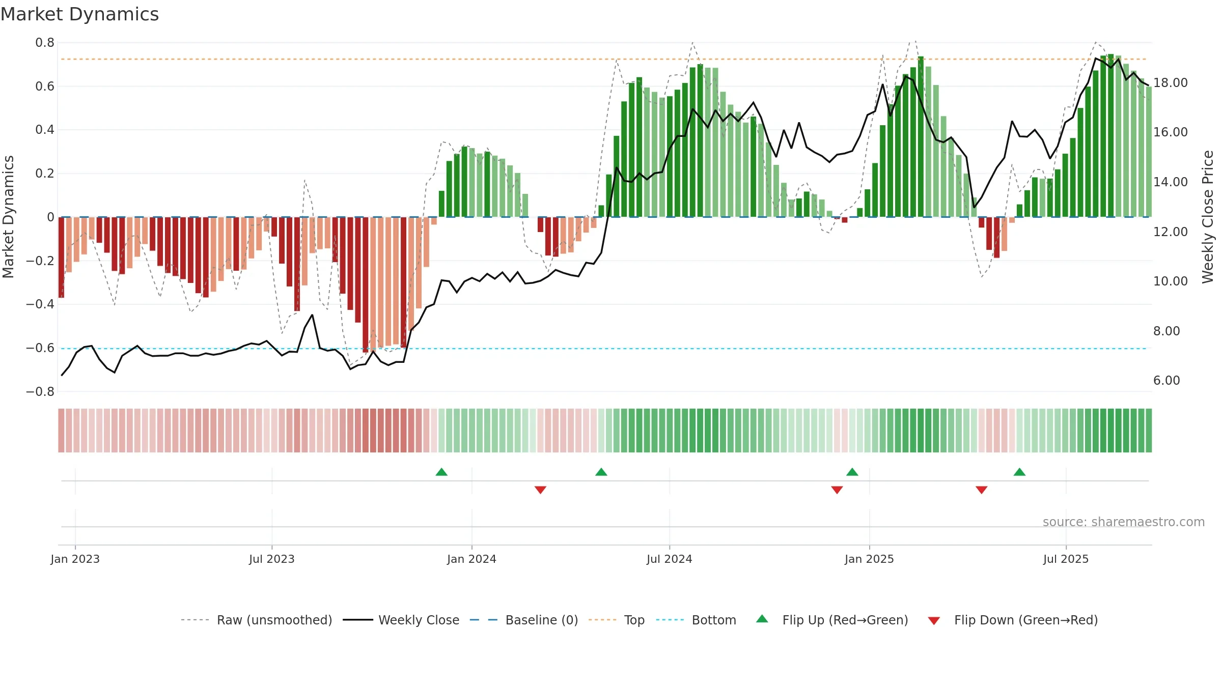Viewport: 1222px width, 687px height.
Task: Click the 0 baseline axis tick
Action: point(50,217)
